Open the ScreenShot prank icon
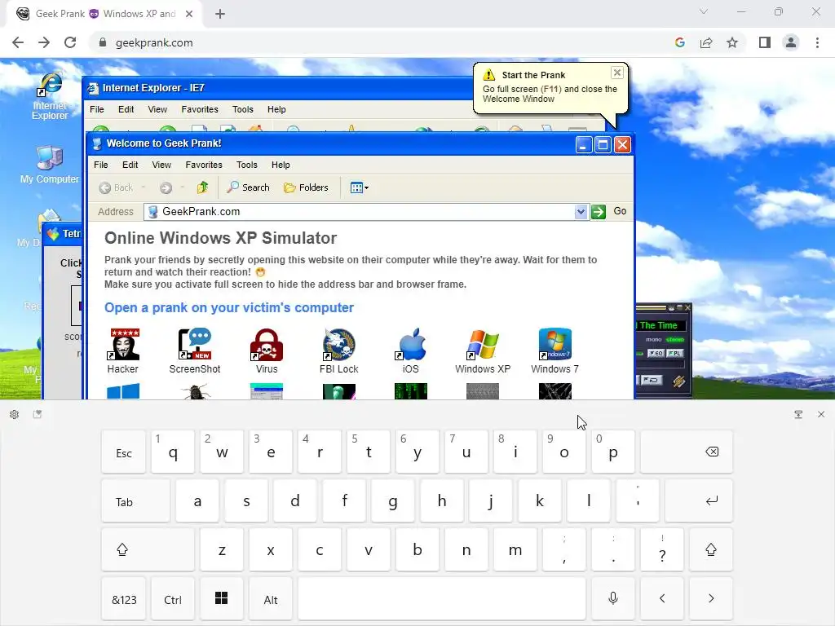The height and width of the screenshot is (626, 835). tap(195, 350)
